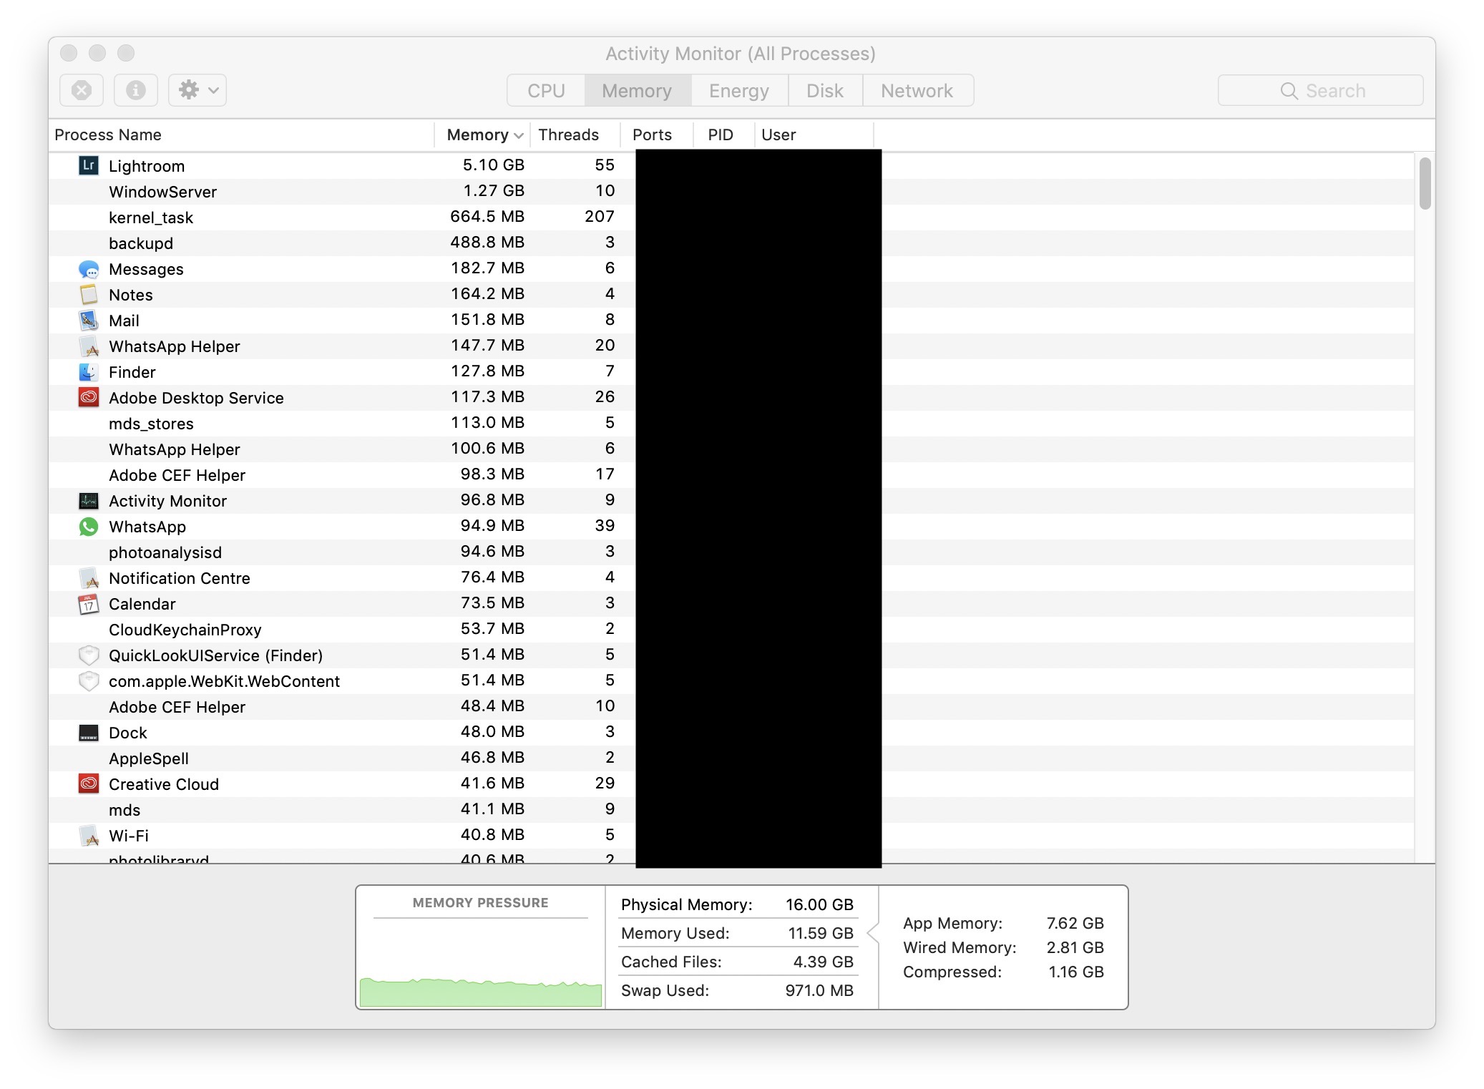Viewport: 1484px width, 1089px height.
Task: Click the vertical scrollbar thumb
Action: coord(1425,183)
